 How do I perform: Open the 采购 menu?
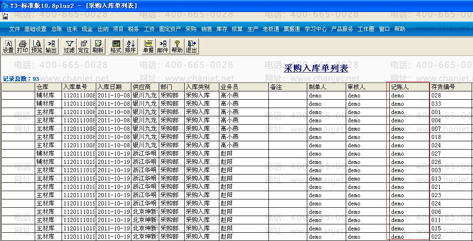pyautogui.click(x=191, y=29)
